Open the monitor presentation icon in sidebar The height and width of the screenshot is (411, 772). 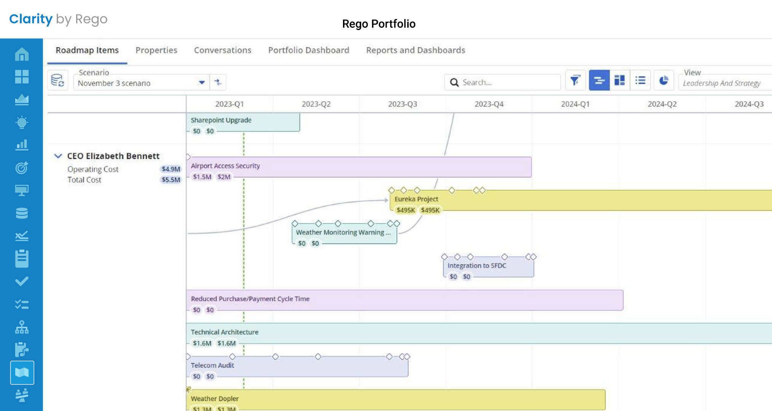[22, 190]
